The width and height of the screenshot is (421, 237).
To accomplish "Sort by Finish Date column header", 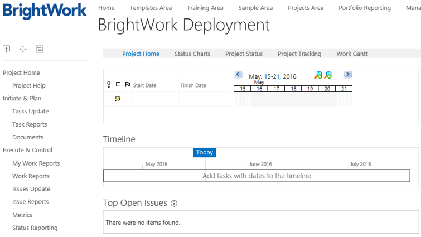I will click(x=193, y=85).
